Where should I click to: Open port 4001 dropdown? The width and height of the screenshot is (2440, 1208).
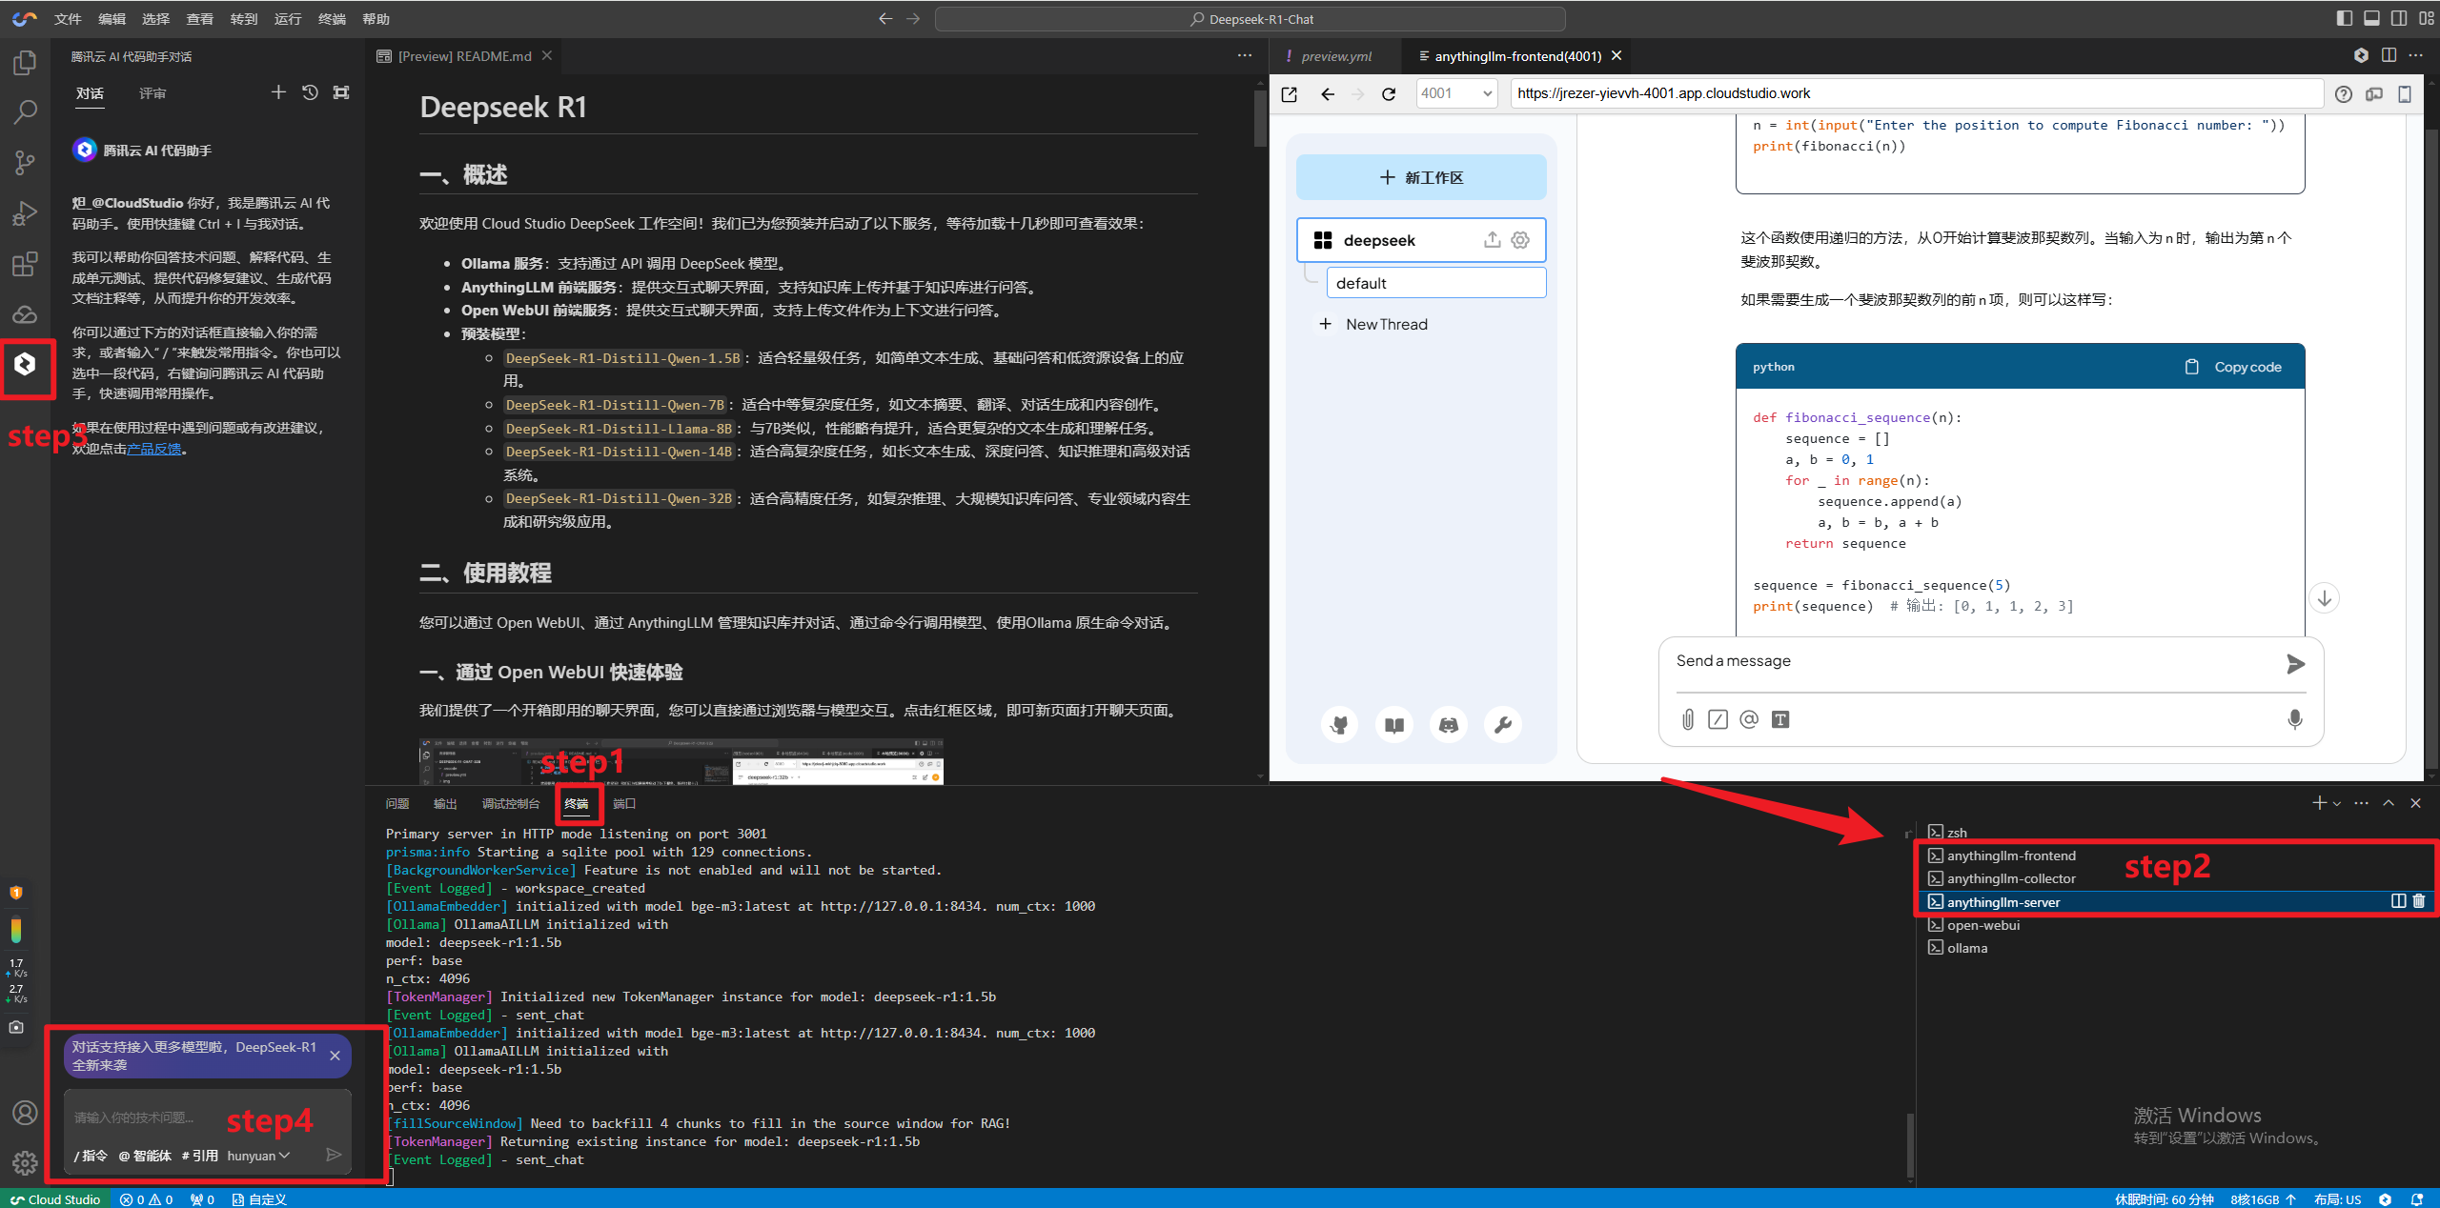(1456, 93)
